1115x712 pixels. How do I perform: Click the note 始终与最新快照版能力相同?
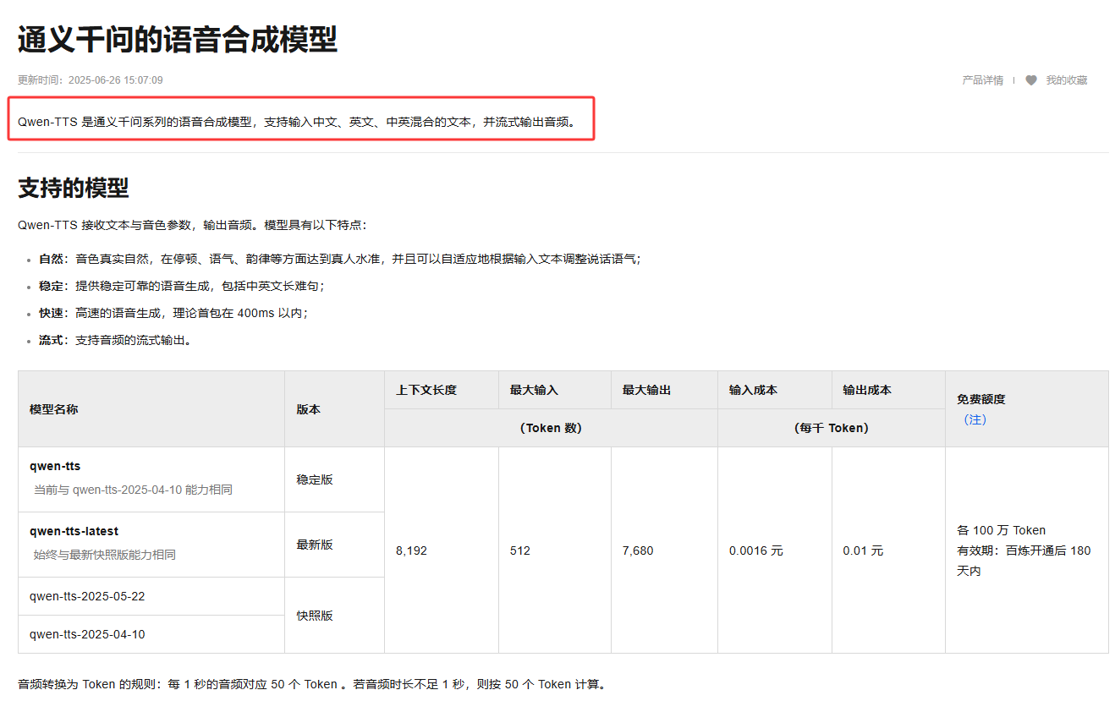pyautogui.click(x=105, y=555)
